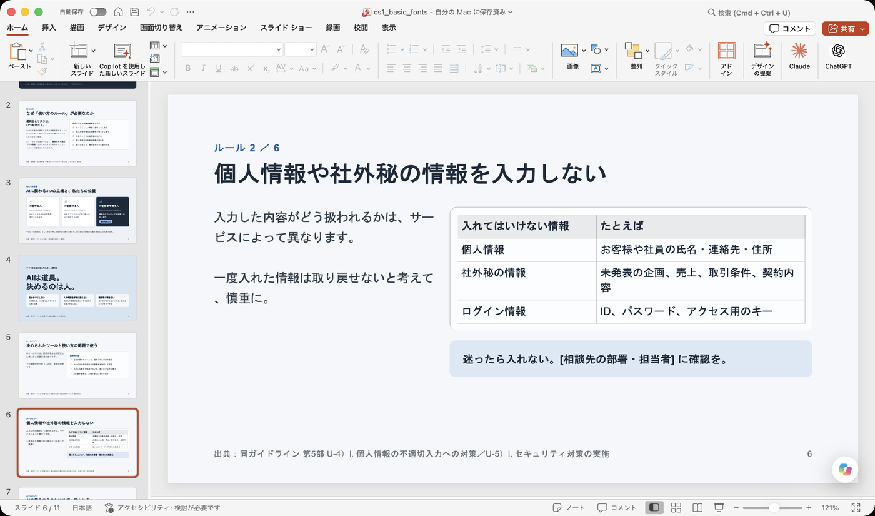Open the 整列 (Arrange) tool
This screenshot has height=516, width=875.
pos(633,51)
